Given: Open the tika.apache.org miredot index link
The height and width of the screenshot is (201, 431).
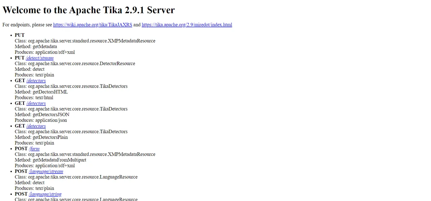Looking at the screenshot, I should point(187,25).
